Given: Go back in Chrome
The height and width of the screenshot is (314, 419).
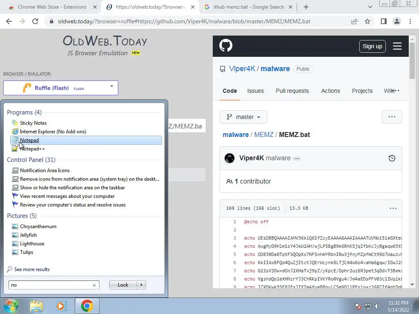Looking at the screenshot, I should click(x=9, y=21).
